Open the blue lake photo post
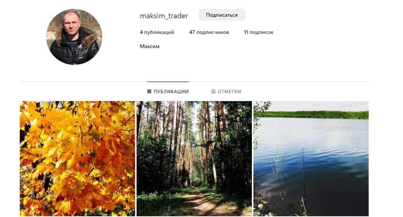This screenshot has height=217, width=403. click(x=311, y=158)
